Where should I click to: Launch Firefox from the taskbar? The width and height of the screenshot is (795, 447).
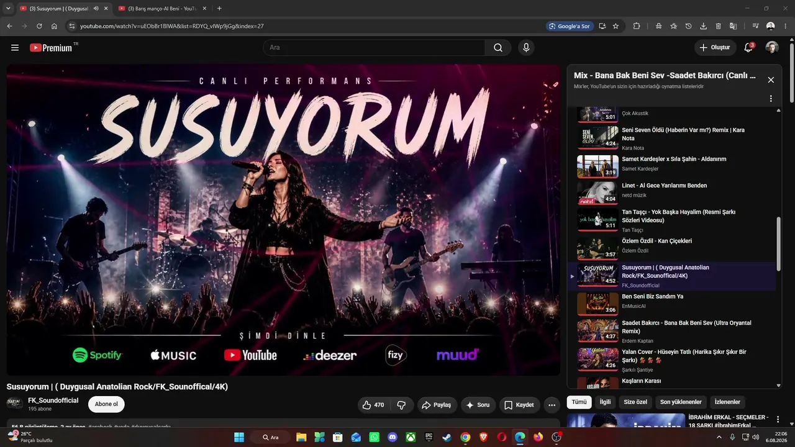tap(538, 437)
